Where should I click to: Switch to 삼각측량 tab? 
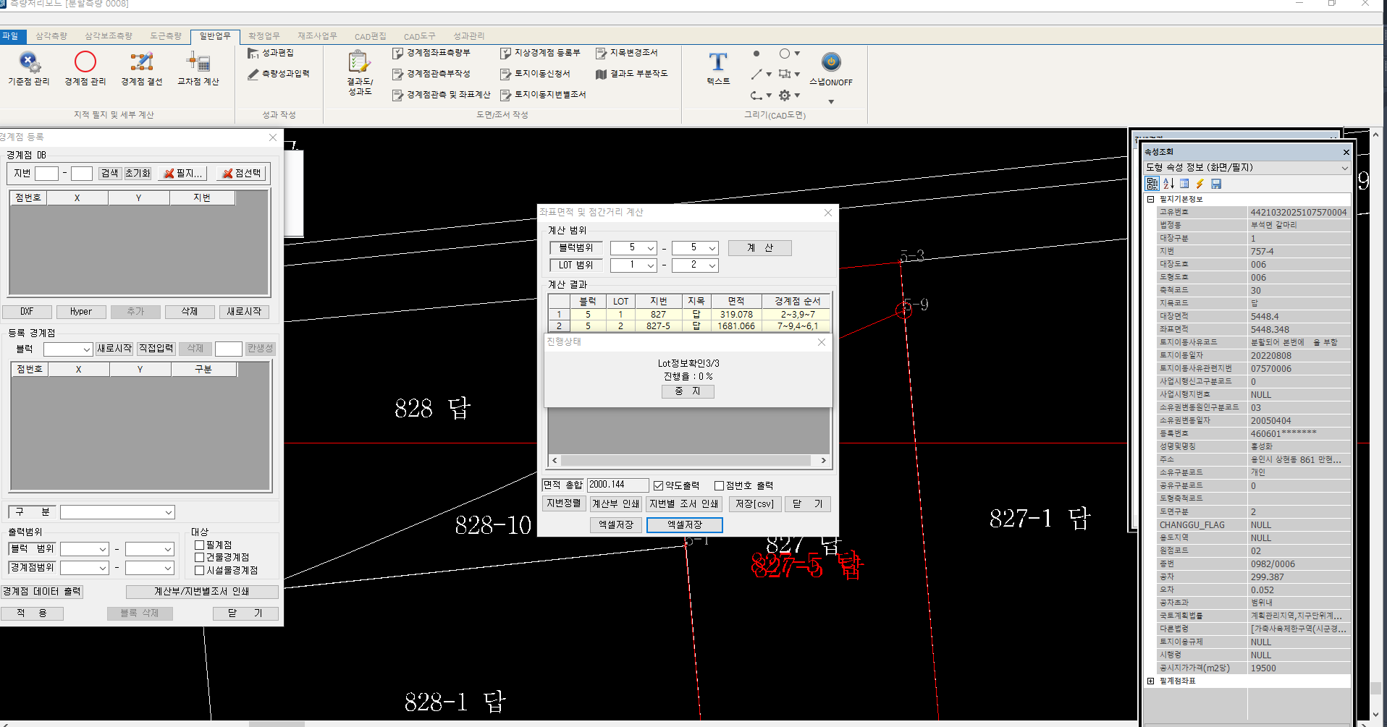(51, 35)
